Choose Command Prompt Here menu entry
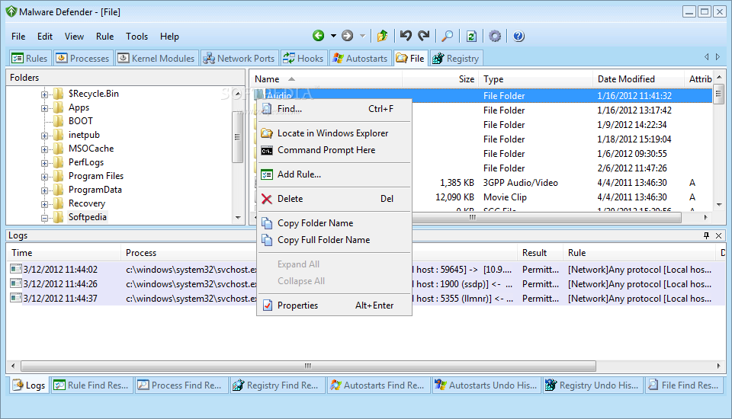This screenshot has width=732, height=419. [334, 150]
